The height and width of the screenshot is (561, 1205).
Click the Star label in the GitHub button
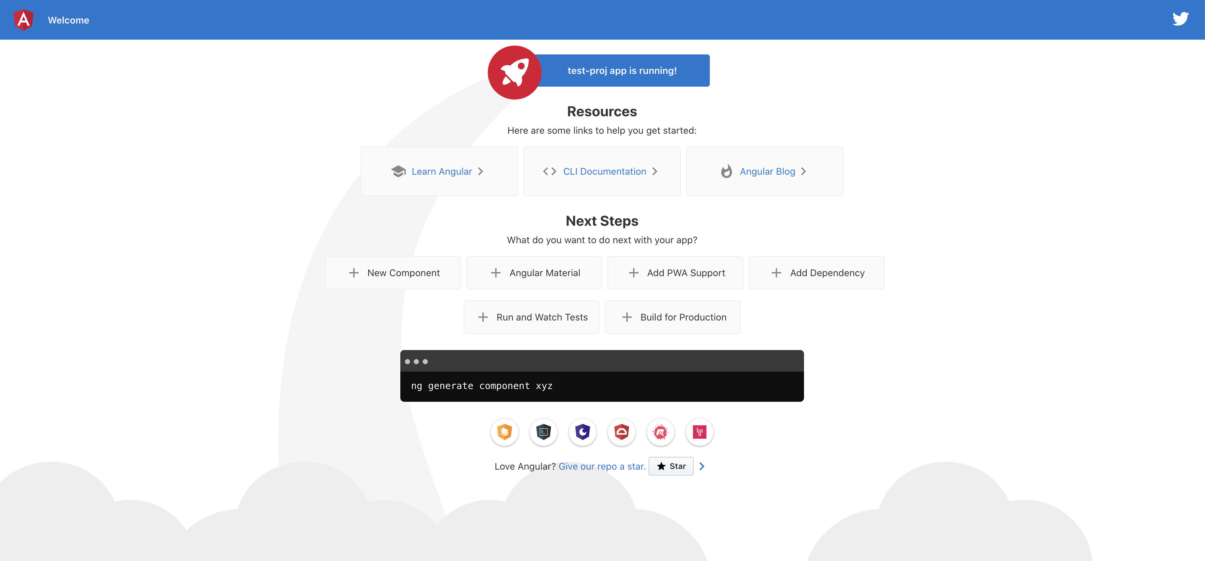click(x=678, y=466)
